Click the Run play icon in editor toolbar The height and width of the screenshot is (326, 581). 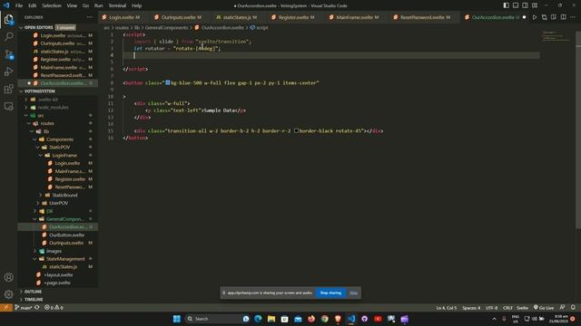[x=535, y=17]
